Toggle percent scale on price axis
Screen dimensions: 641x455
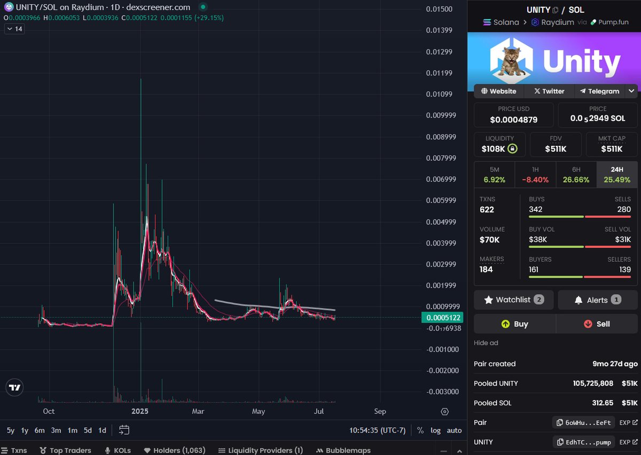420,430
